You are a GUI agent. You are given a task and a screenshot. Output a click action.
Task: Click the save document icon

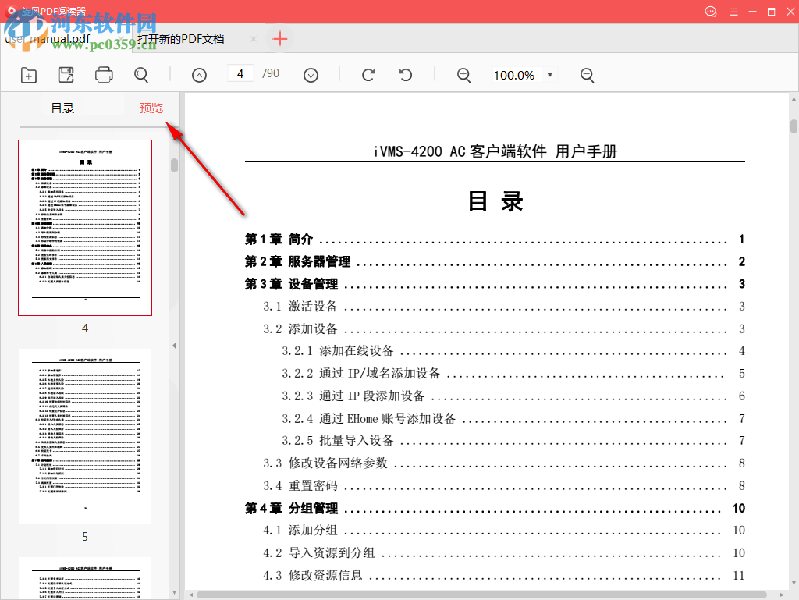pyautogui.click(x=66, y=75)
